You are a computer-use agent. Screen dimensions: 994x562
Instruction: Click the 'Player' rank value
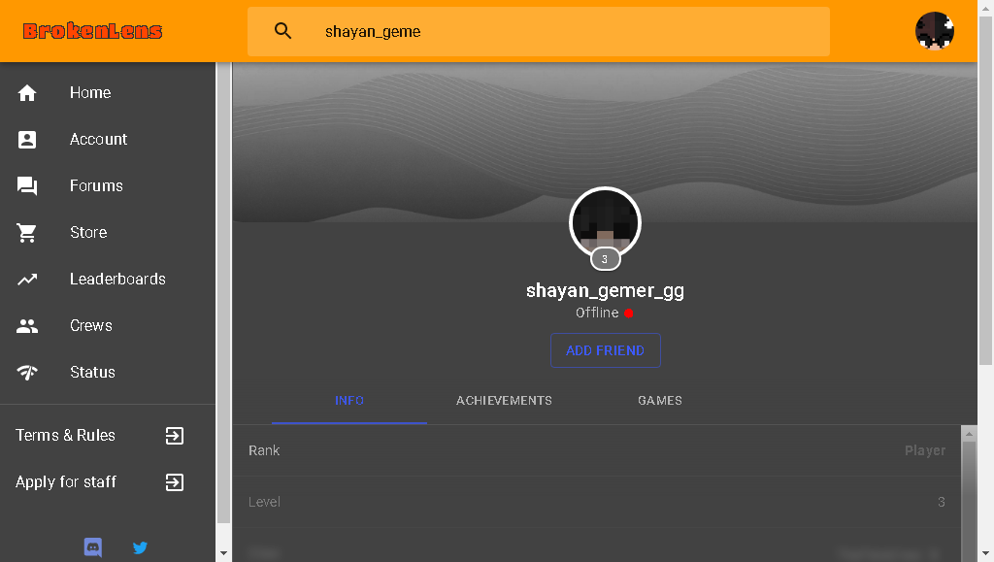[925, 450]
